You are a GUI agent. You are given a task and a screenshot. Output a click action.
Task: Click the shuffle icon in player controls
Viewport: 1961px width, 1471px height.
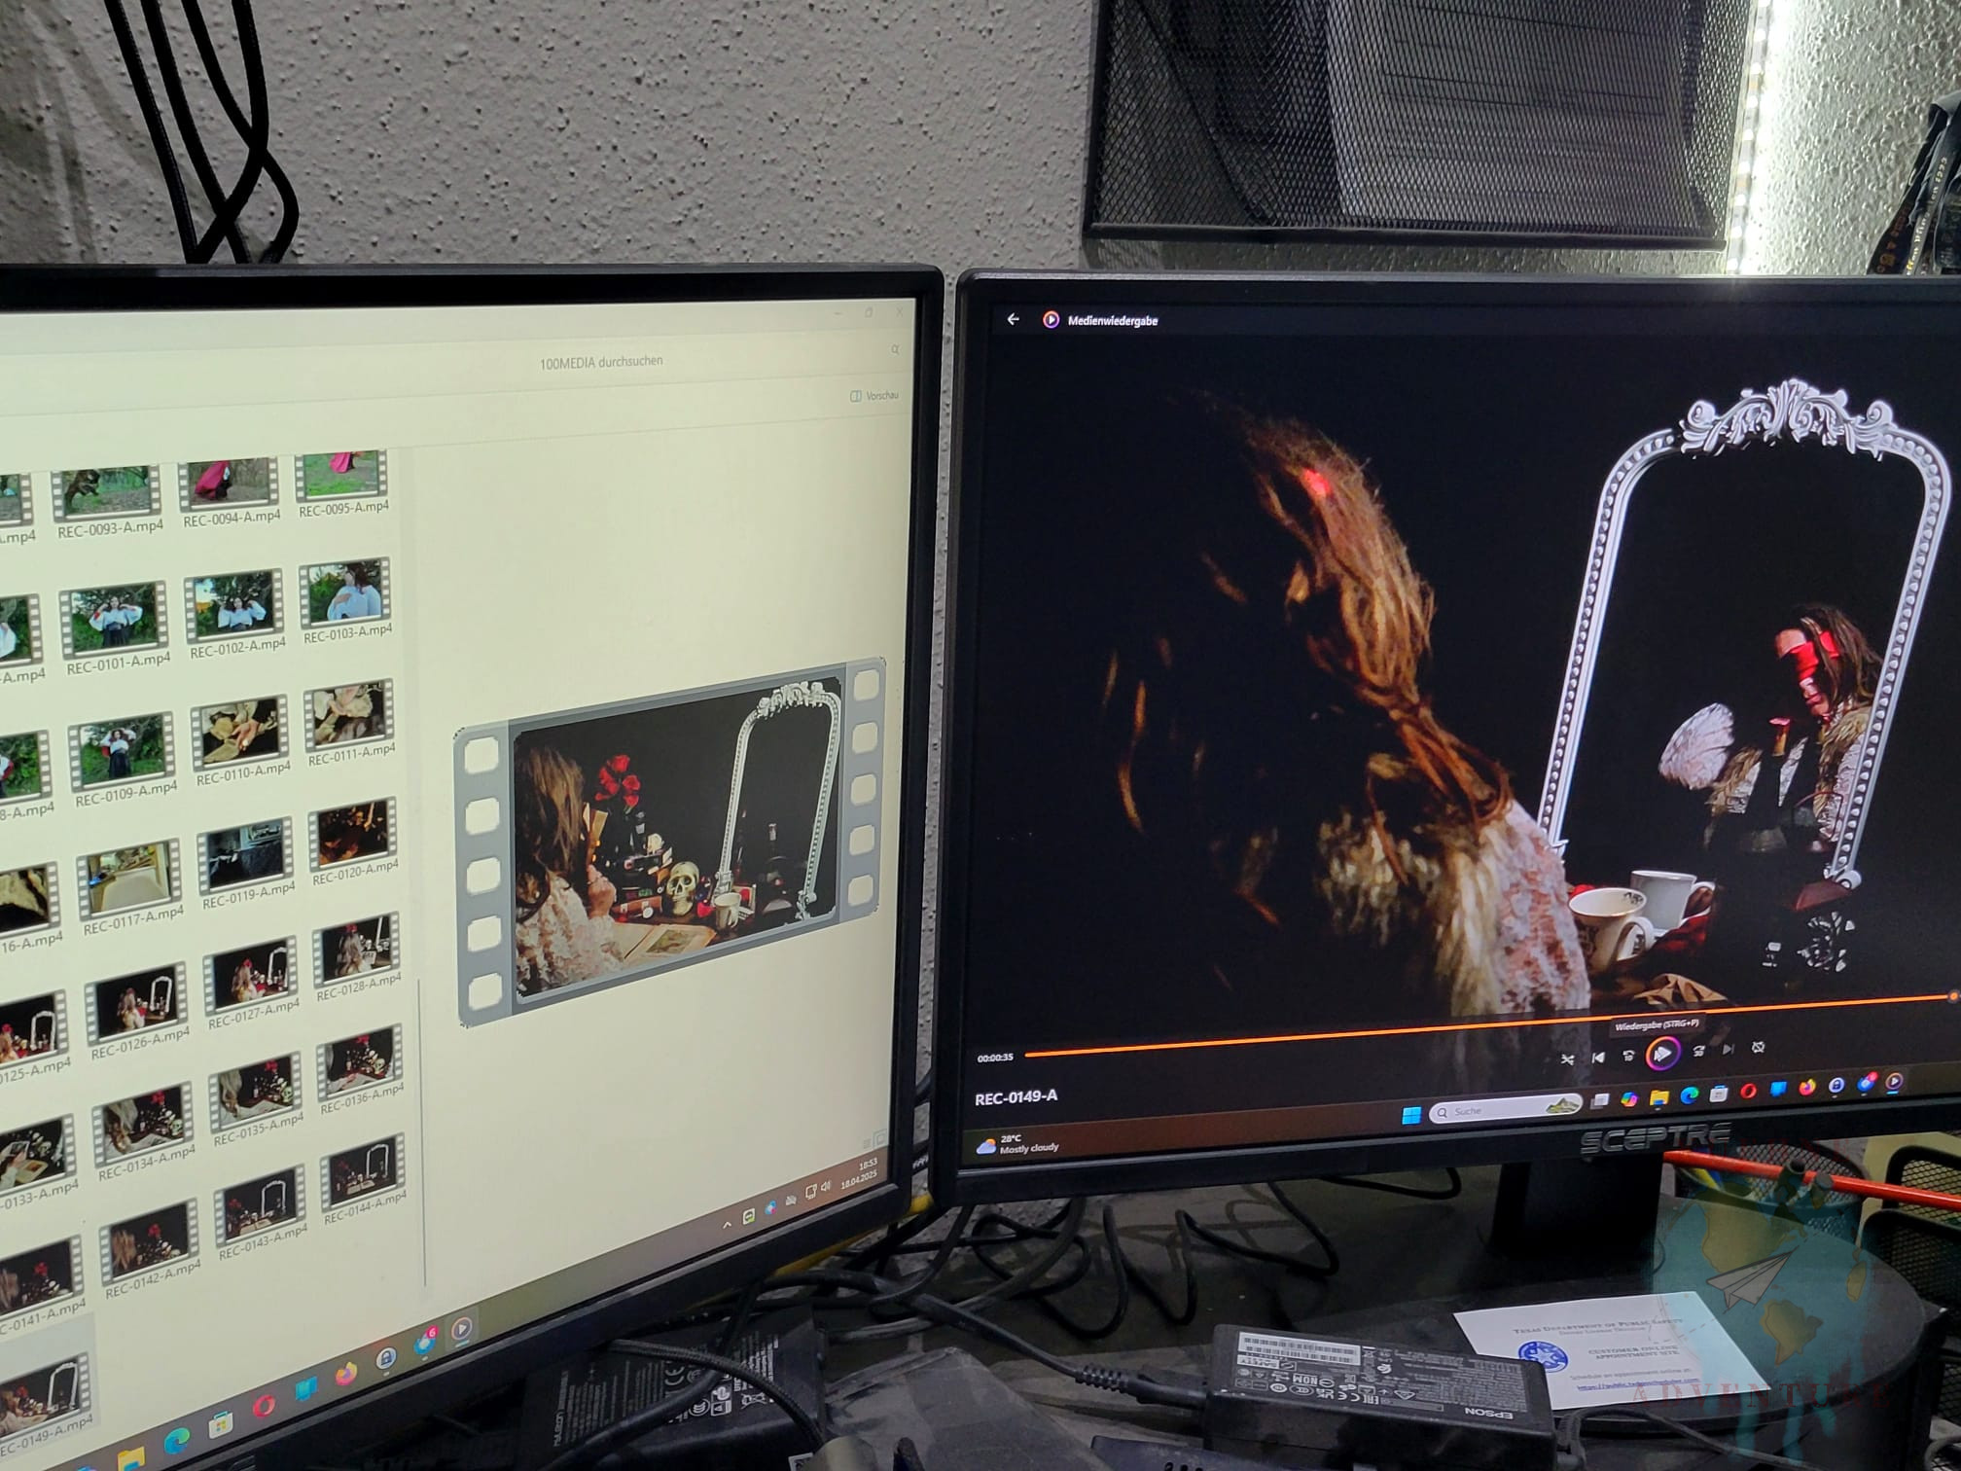pos(1567,1058)
